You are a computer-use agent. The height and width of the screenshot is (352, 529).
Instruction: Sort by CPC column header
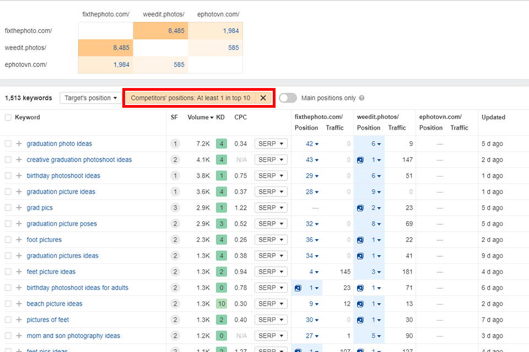[241, 117]
